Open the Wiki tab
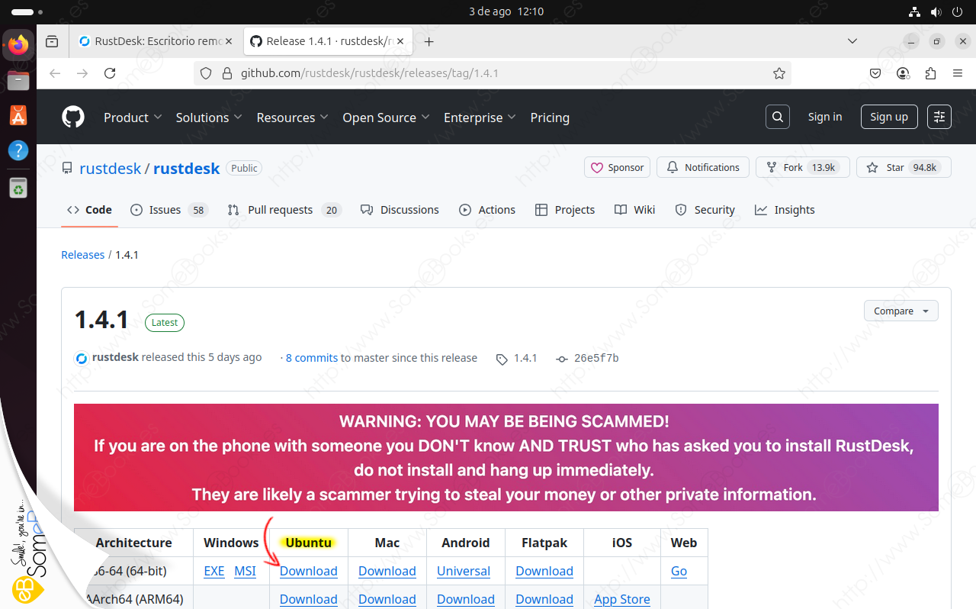The image size is (976, 609). (x=635, y=210)
